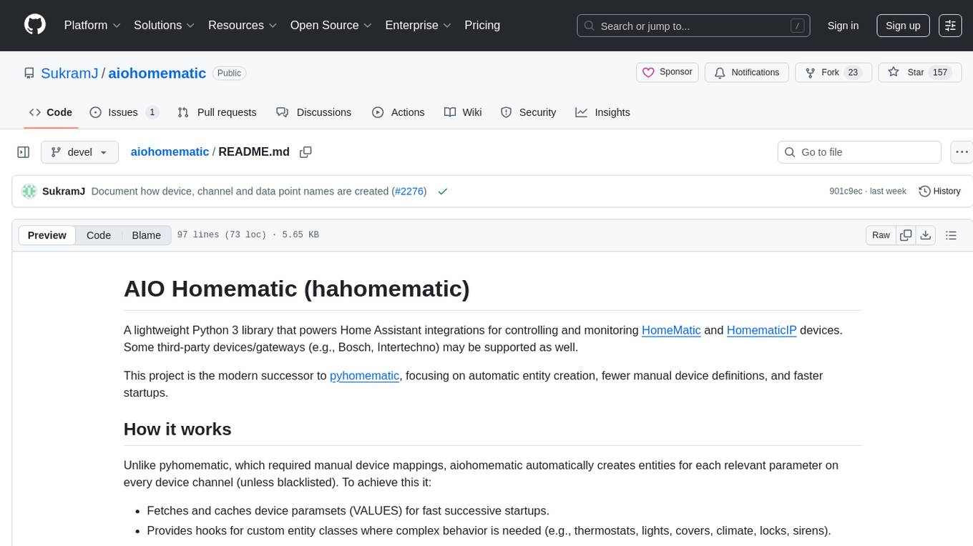The image size is (973, 546).
Task: Go to the Pricing page
Action: click(482, 25)
